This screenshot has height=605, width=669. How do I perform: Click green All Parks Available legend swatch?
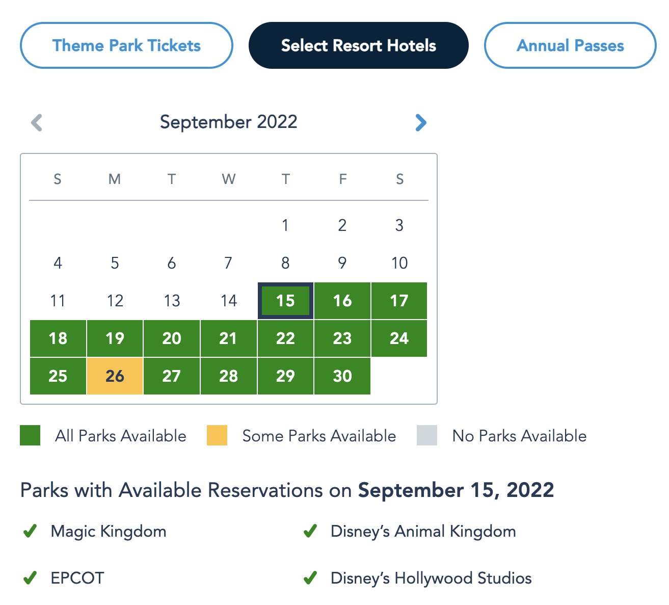30,436
